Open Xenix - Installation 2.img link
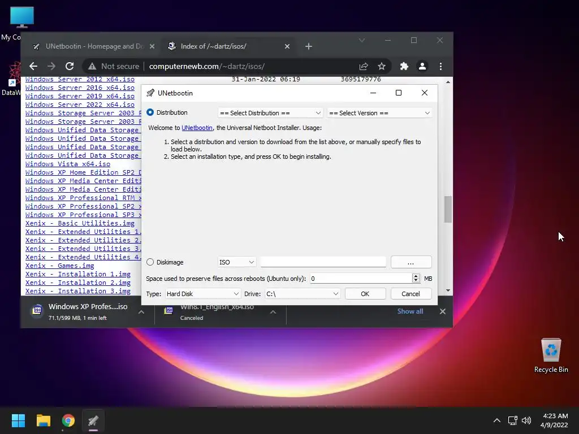Screen dimensions: 579x434 pyautogui.click(x=78, y=283)
